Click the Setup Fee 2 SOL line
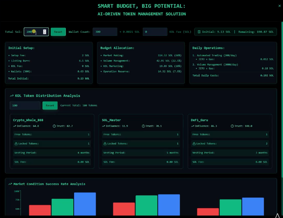 pyautogui.click(x=49, y=55)
